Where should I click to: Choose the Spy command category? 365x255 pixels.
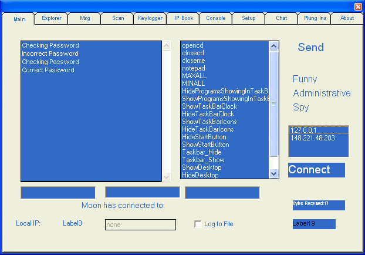pos(300,107)
